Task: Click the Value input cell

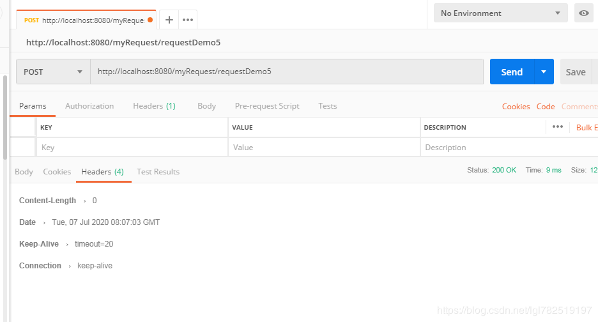Action: [324, 148]
